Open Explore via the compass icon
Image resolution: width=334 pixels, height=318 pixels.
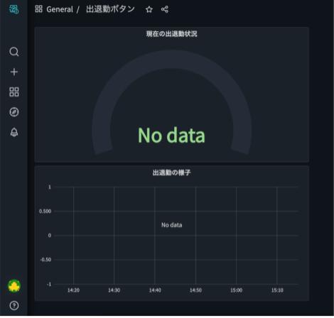coord(14,112)
